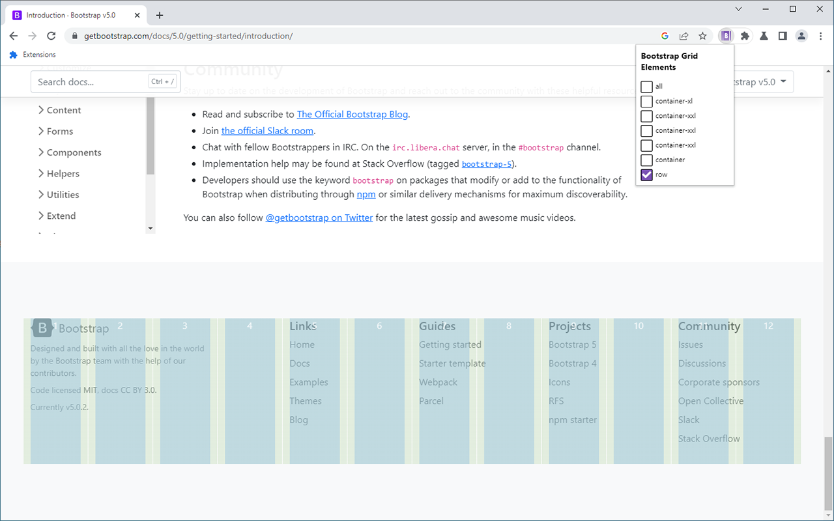Open the Webpack footer guide
The image size is (834, 521).
tap(439, 382)
